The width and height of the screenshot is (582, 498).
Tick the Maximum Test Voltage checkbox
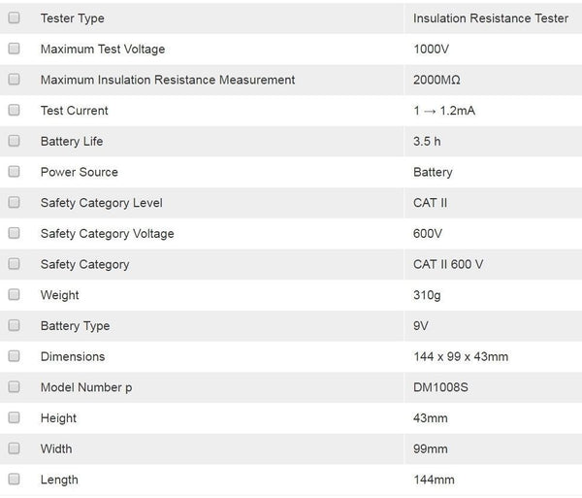(x=14, y=49)
